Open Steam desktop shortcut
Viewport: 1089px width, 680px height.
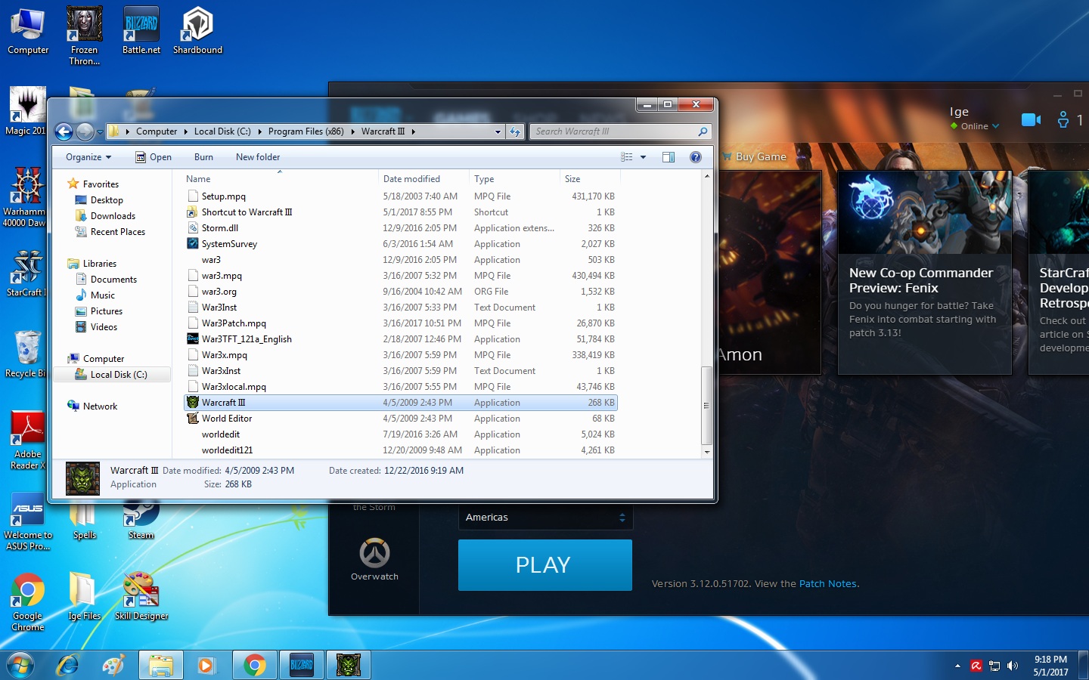(141, 520)
